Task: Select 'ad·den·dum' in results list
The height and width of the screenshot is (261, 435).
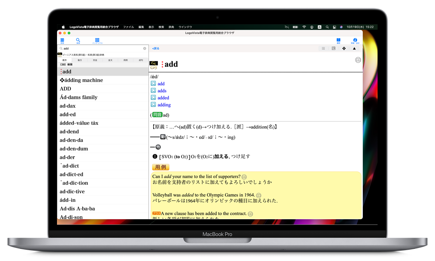Action: coord(103,149)
